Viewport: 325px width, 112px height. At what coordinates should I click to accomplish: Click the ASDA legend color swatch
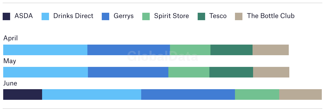(6, 16)
